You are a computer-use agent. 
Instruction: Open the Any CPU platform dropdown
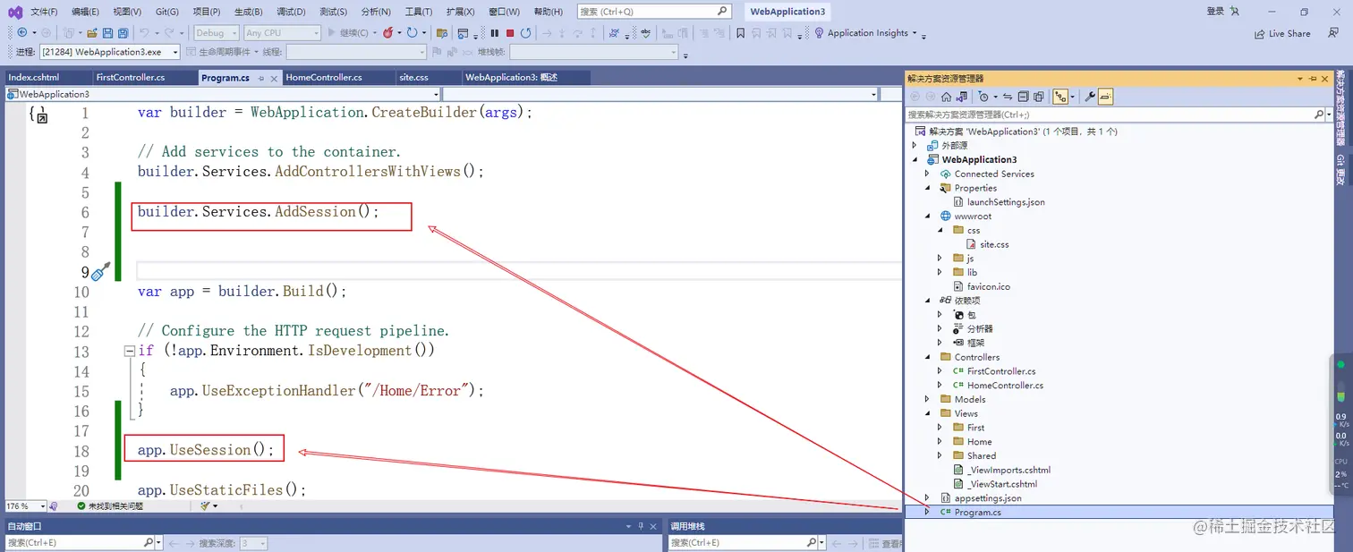tap(282, 33)
